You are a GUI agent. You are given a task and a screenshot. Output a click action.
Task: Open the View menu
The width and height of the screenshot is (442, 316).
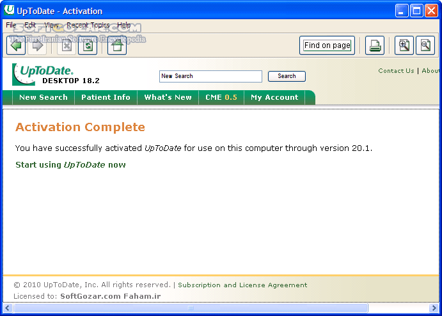click(x=51, y=25)
